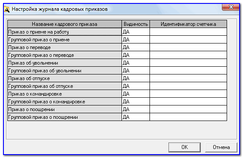
Task: Select row Приказ о поощрении
Action: pos(65,109)
